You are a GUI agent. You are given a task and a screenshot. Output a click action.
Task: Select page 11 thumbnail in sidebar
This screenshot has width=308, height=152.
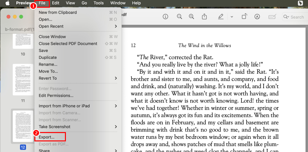pos(23,80)
